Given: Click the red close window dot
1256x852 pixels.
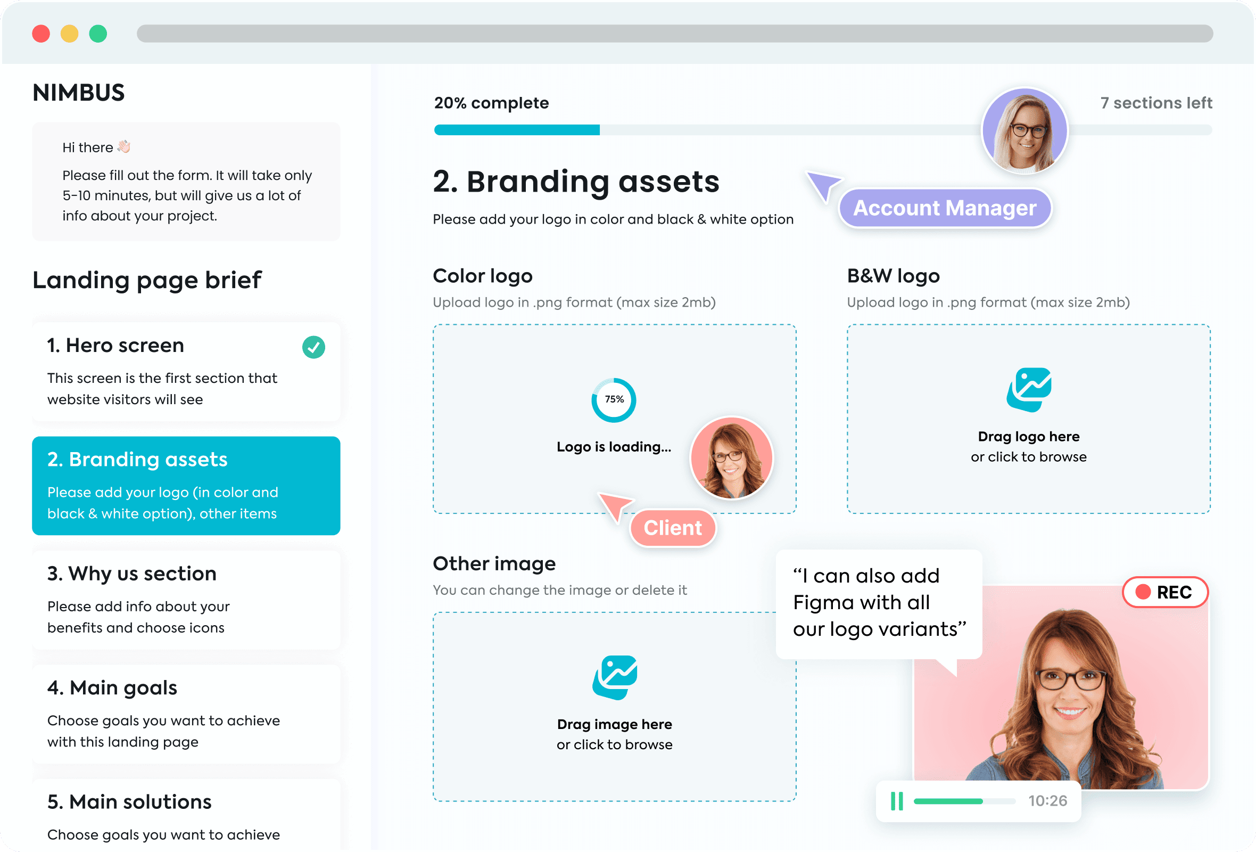Looking at the screenshot, I should point(41,34).
